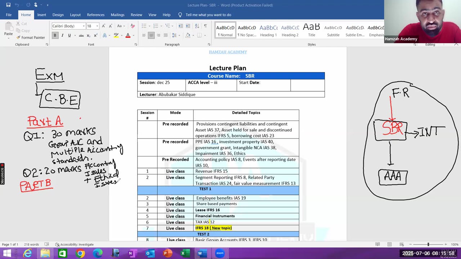
Task: Decrease paragraph indent
Action: coord(180,26)
